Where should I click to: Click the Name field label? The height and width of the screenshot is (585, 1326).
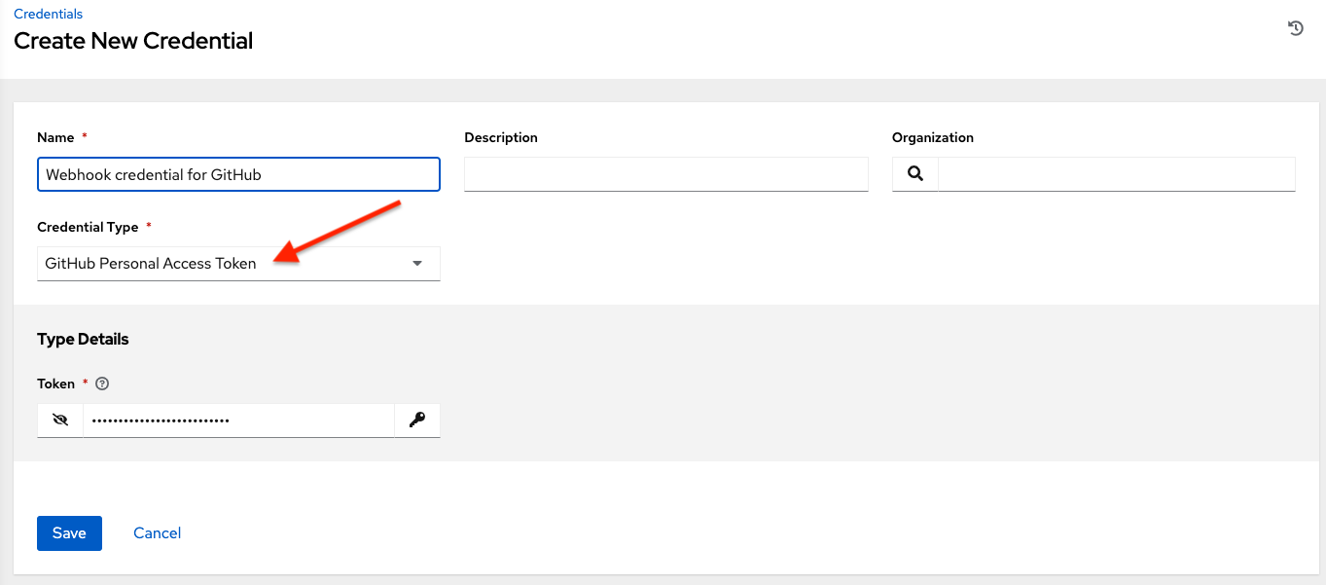tap(54, 138)
